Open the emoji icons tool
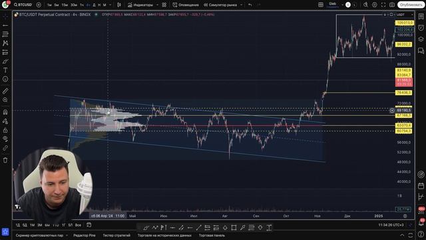The height and width of the screenshot is (240, 426). [5, 79]
